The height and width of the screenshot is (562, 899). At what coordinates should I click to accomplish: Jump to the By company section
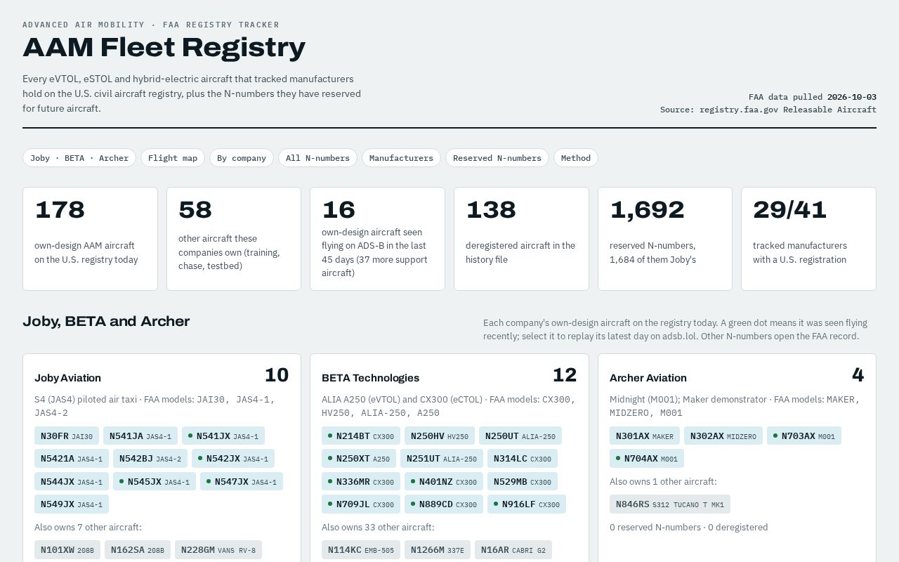click(x=242, y=158)
